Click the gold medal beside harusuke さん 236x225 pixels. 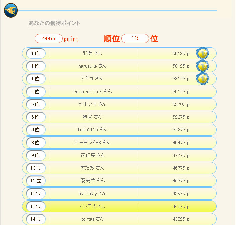click(202, 66)
